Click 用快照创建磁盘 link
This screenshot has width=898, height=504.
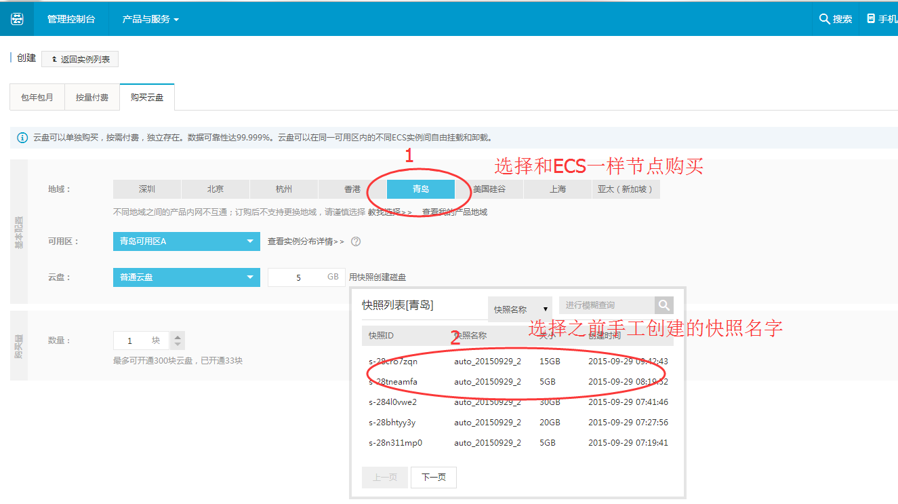pyautogui.click(x=377, y=277)
